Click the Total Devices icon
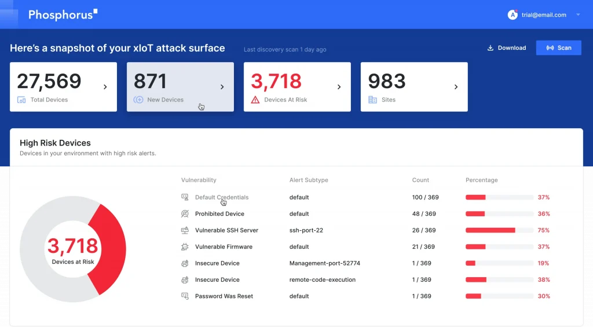 (x=21, y=100)
